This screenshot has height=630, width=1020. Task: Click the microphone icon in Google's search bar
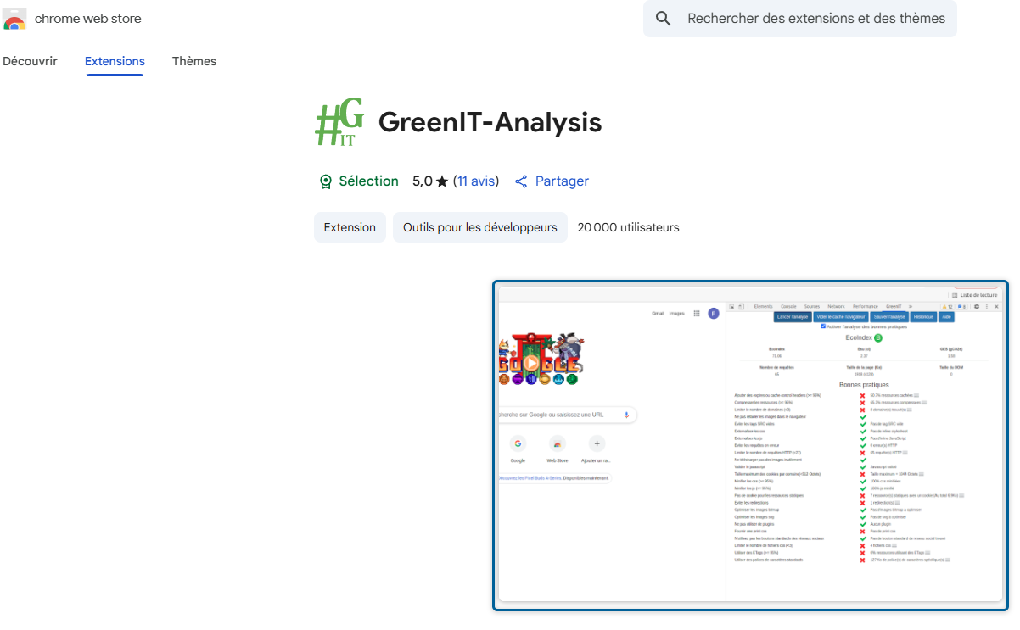point(626,415)
